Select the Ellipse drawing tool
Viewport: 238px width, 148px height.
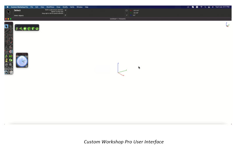pos(11,35)
